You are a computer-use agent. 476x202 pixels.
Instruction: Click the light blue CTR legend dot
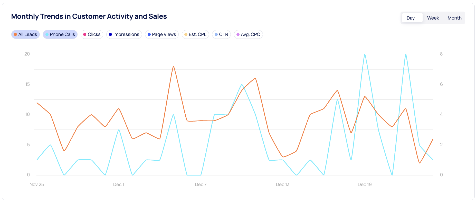[216, 34]
